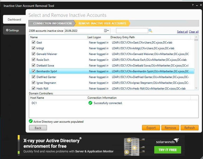Click X-ray your Active Directory banner headline
The height and width of the screenshot is (159, 203).
pyautogui.click(x=52, y=143)
